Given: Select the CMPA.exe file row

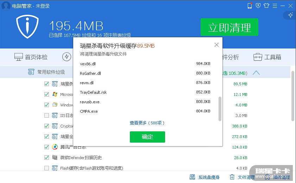Looking at the screenshot, I should pos(145,111).
